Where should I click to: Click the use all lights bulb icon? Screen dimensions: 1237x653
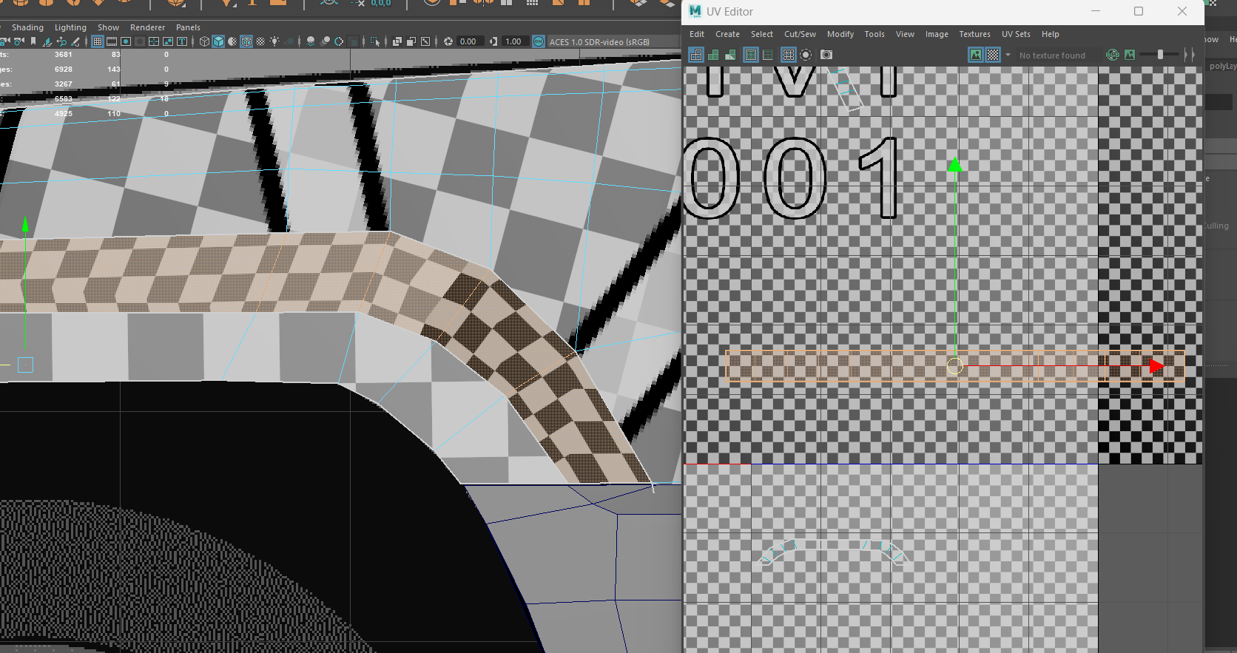tap(274, 41)
